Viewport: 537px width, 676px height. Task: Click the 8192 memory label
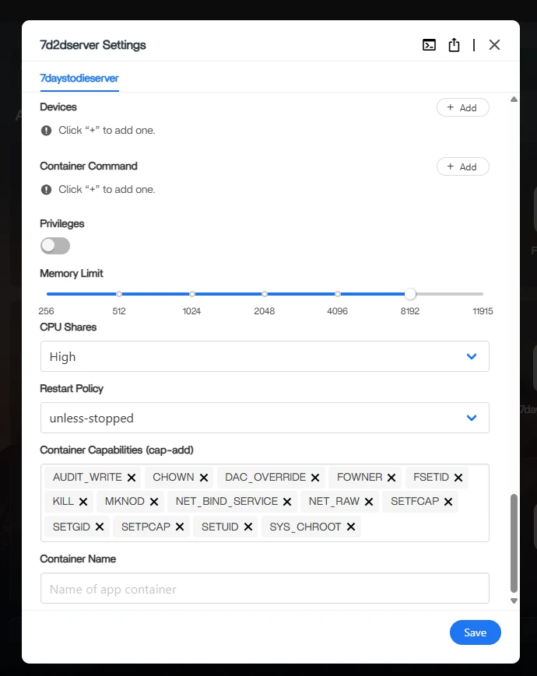click(x=410, y=311)
